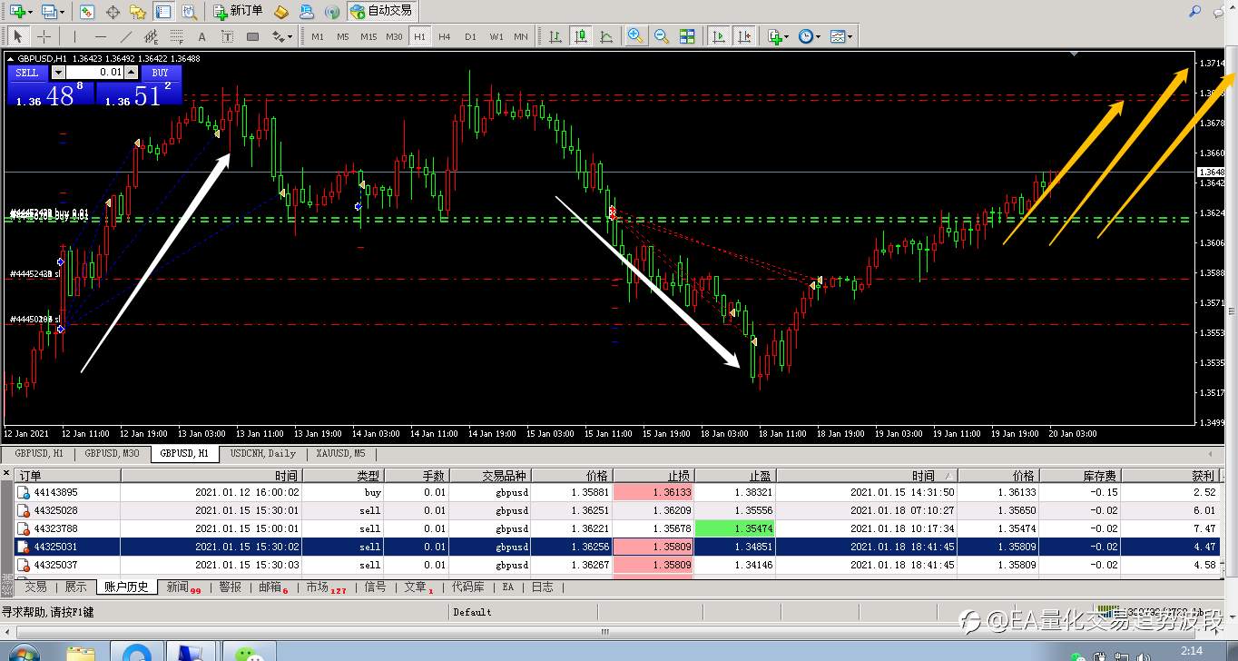Select the trendline drawing tool

click(x=126, y=36)
